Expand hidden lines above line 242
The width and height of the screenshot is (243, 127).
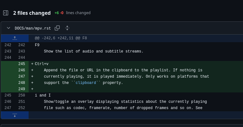pyautogui.click(x=14, y=38)
